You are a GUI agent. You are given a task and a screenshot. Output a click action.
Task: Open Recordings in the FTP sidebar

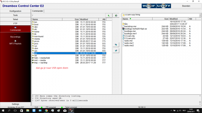[x=15, y=36]
